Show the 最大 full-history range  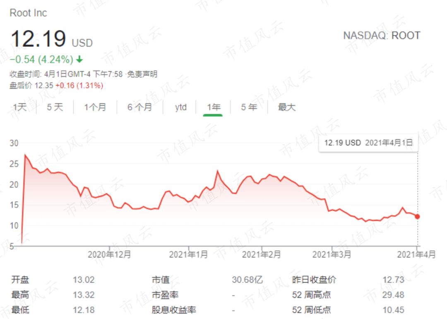pos(287,107)
